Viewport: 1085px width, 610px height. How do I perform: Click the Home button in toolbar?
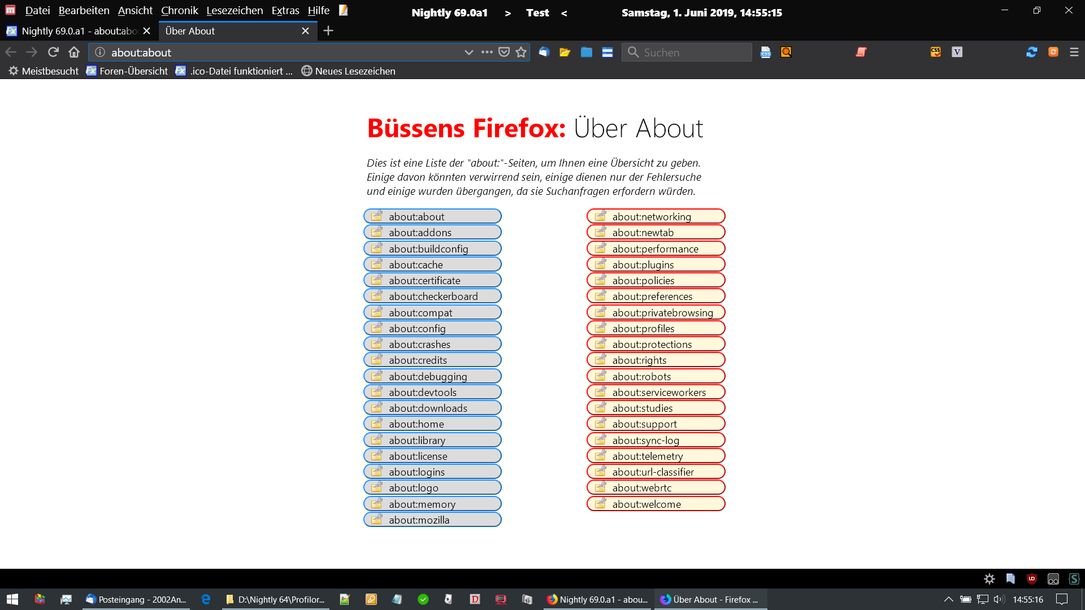tap(74, 52)
